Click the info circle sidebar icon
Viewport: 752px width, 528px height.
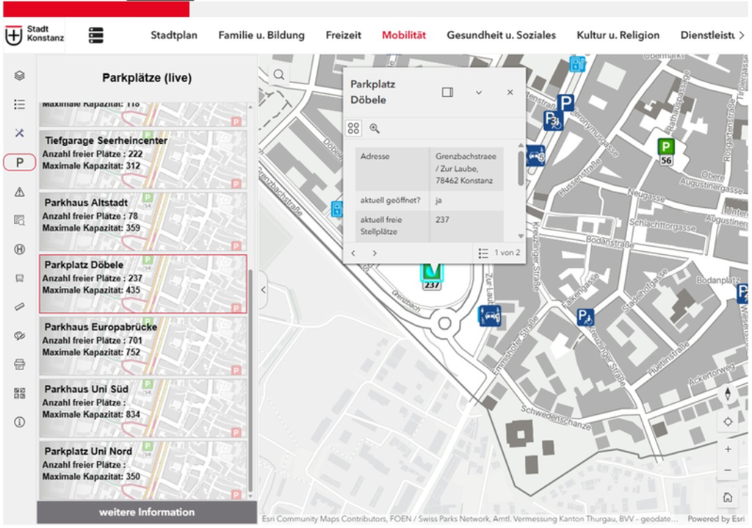[20, 422]
